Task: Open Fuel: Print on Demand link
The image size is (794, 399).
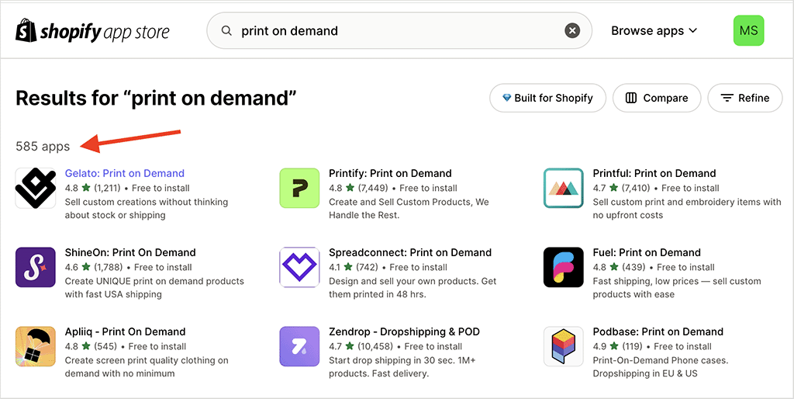Action: [647, 252]
